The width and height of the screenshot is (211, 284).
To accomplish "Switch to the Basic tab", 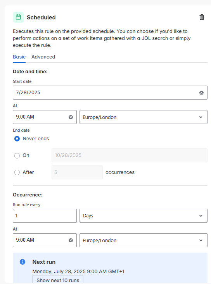I will coord(19,57).
